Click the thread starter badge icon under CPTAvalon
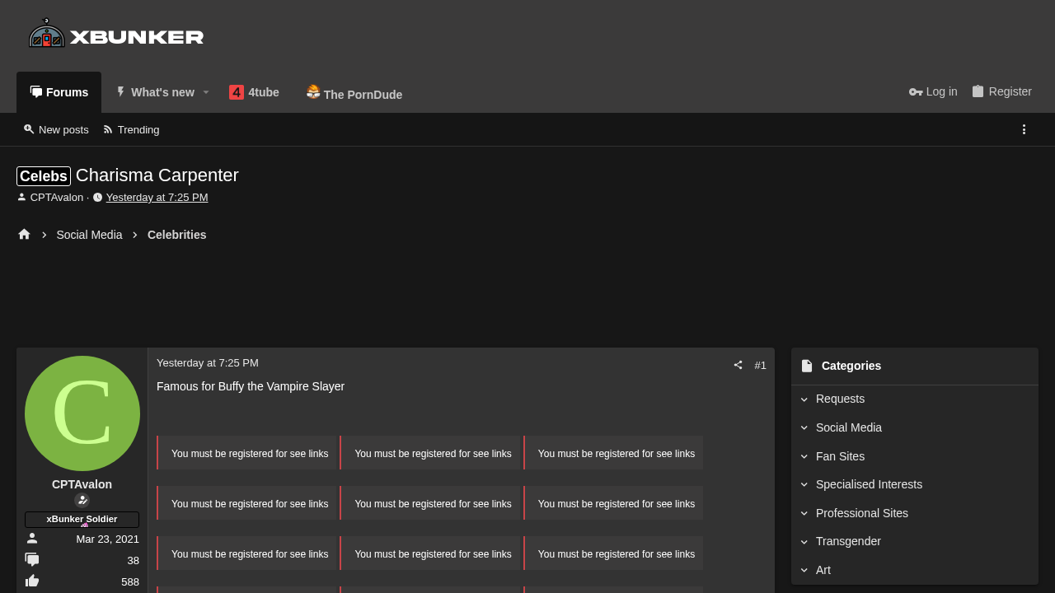The image size is (1055, 593). (82, 500)
